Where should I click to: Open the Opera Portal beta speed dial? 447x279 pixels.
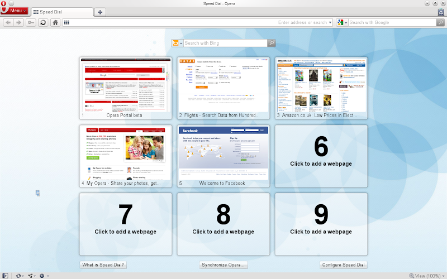click(126, 88)
